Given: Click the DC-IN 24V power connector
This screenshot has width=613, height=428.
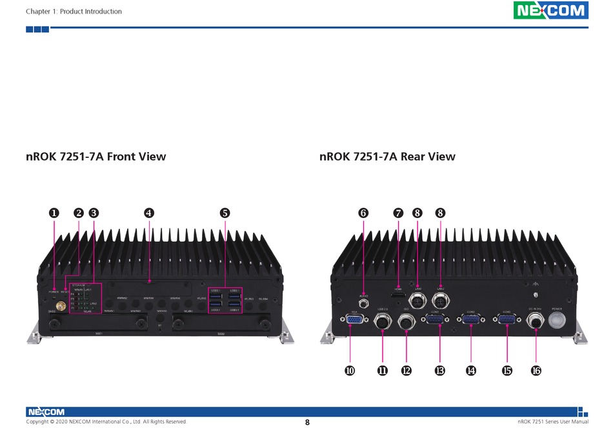Looking at the screenshot, I should click(535, 322).
